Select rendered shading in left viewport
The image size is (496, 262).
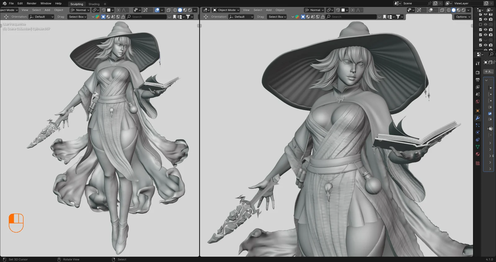click(190, 10)
